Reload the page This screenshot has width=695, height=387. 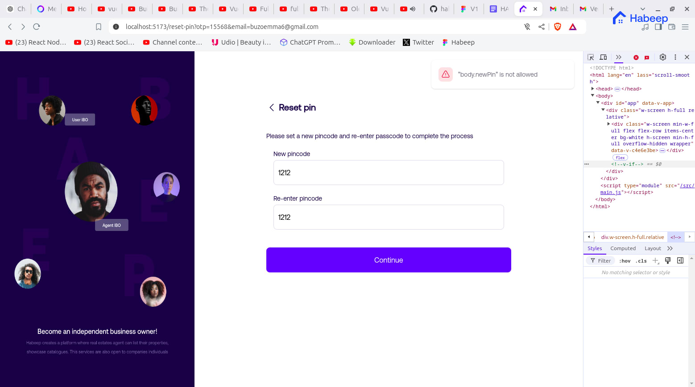pyautogui.click(x=37, y=27)
